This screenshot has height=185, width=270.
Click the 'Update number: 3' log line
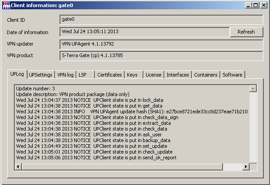(x=36, y=89)
